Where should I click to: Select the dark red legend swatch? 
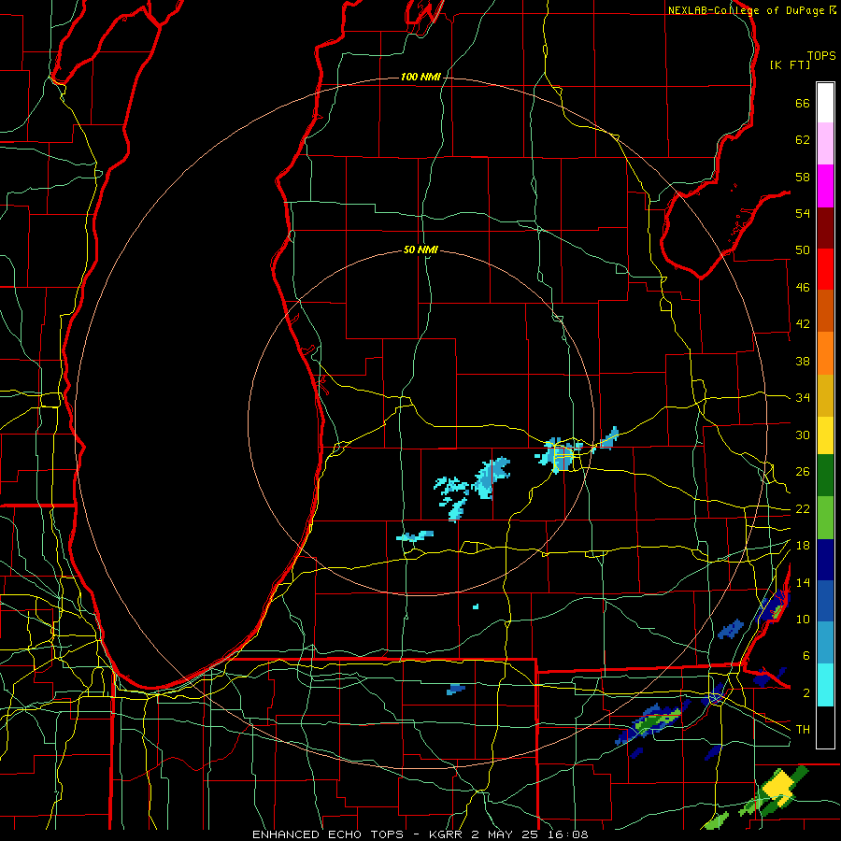(x=825, y=227)
